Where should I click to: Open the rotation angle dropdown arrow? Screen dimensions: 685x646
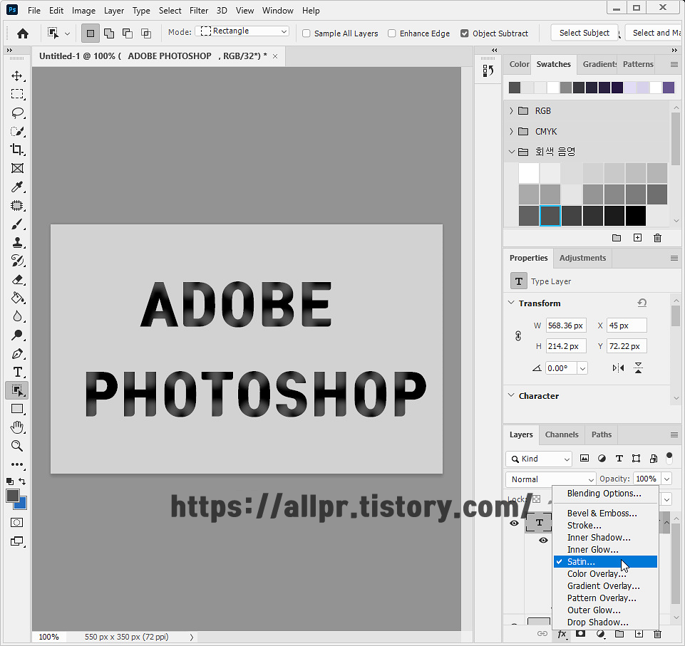coord(582,368)
